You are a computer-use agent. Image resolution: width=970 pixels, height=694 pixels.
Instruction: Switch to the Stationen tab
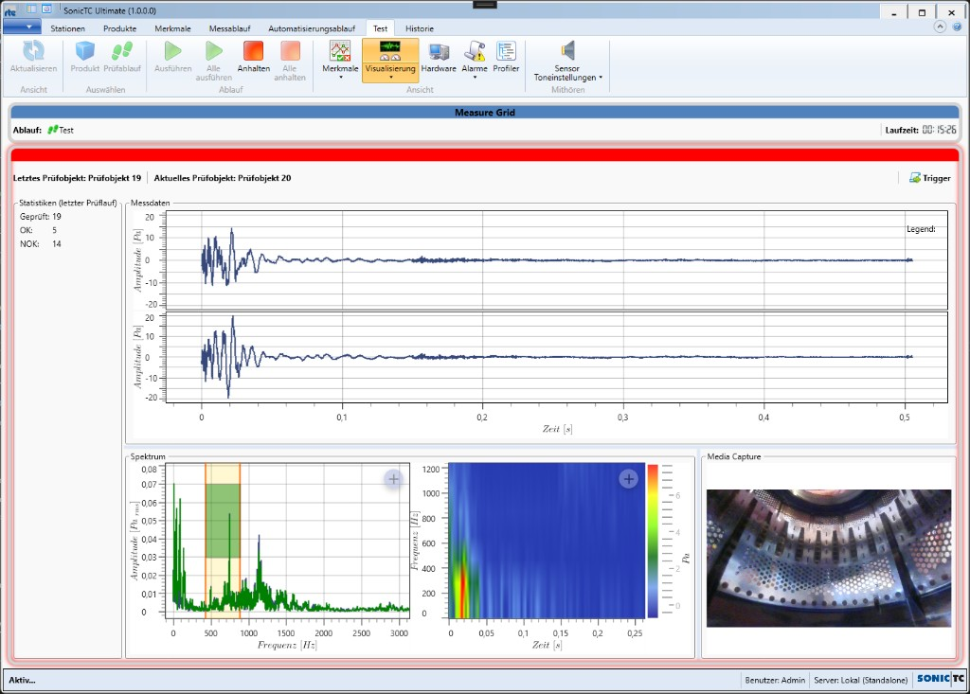(67, 28)
